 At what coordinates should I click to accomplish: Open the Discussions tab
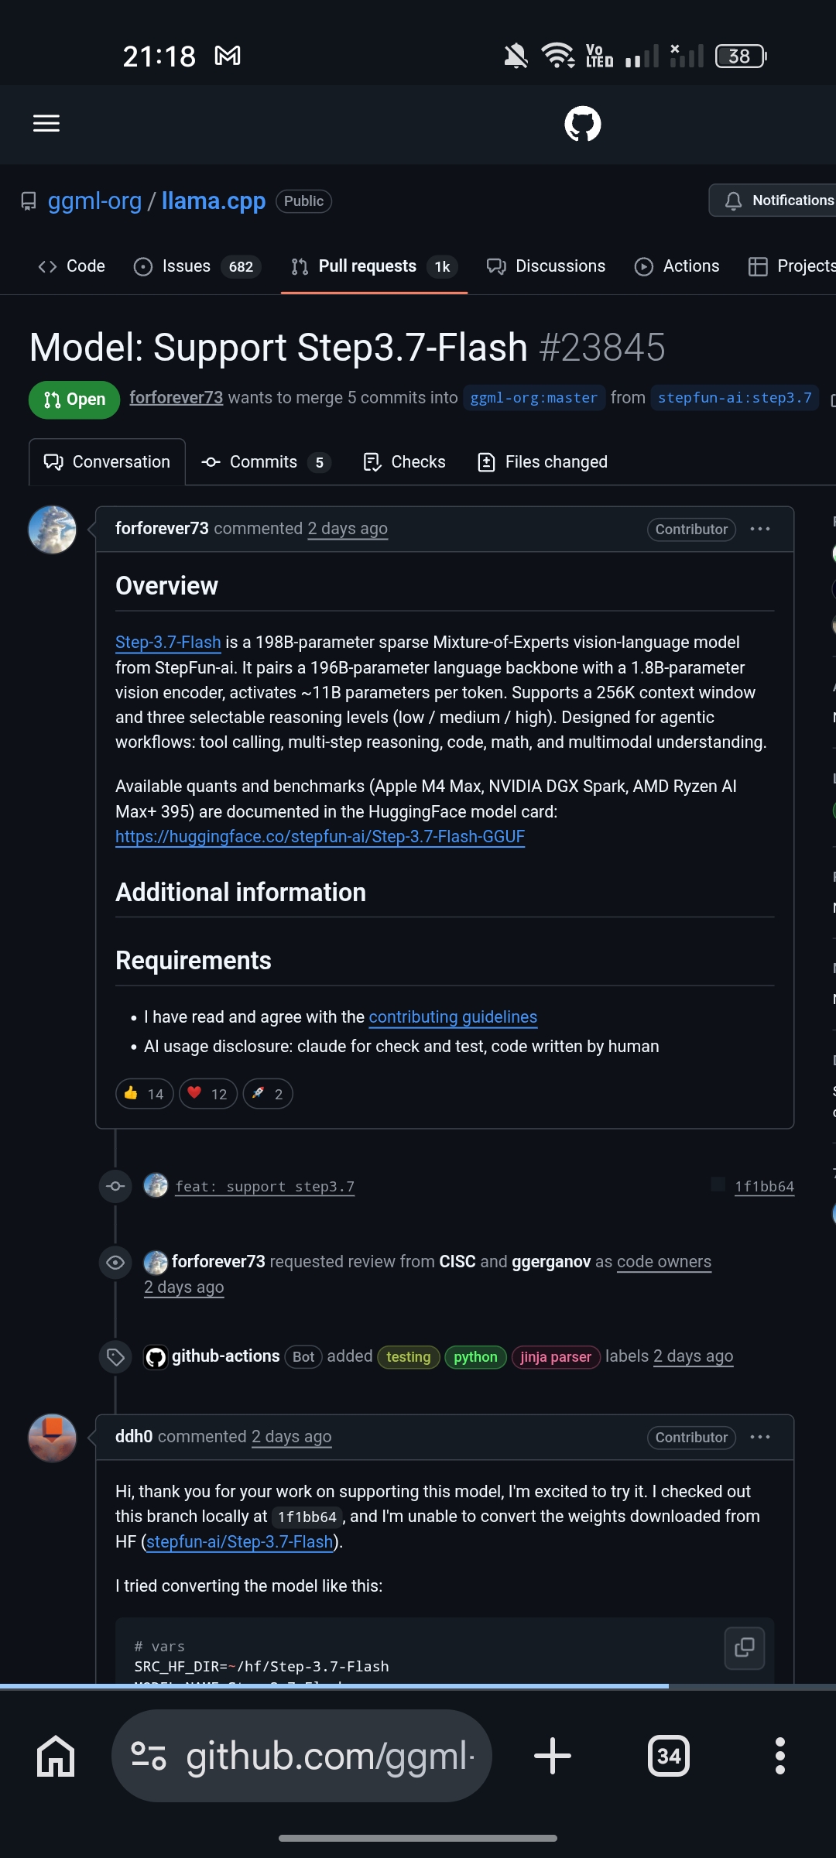tap(546, 266)
